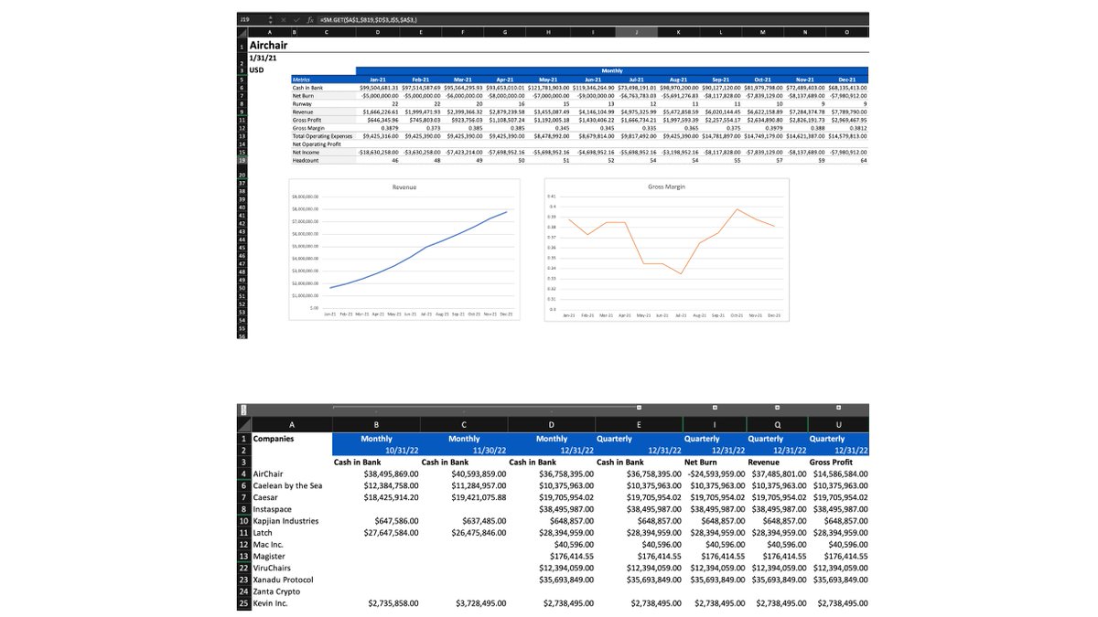Select column D header in Airchair sheet

tap(380, 32)
